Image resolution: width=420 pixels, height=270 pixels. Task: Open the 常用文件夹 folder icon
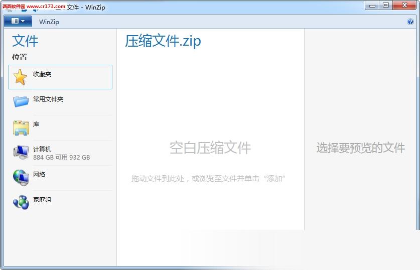click(21, 101)
